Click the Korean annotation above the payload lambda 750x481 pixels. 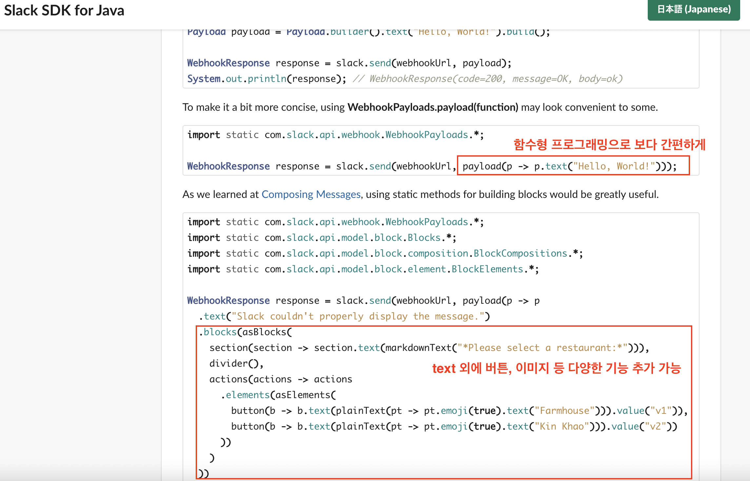click(x=609, y=144)
